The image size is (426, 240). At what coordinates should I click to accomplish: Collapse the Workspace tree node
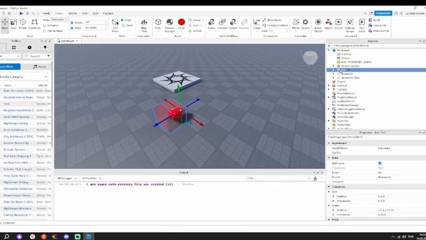[x=329, y=51]
